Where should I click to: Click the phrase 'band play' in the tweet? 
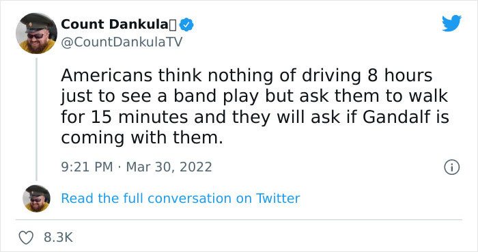[216, 96]
